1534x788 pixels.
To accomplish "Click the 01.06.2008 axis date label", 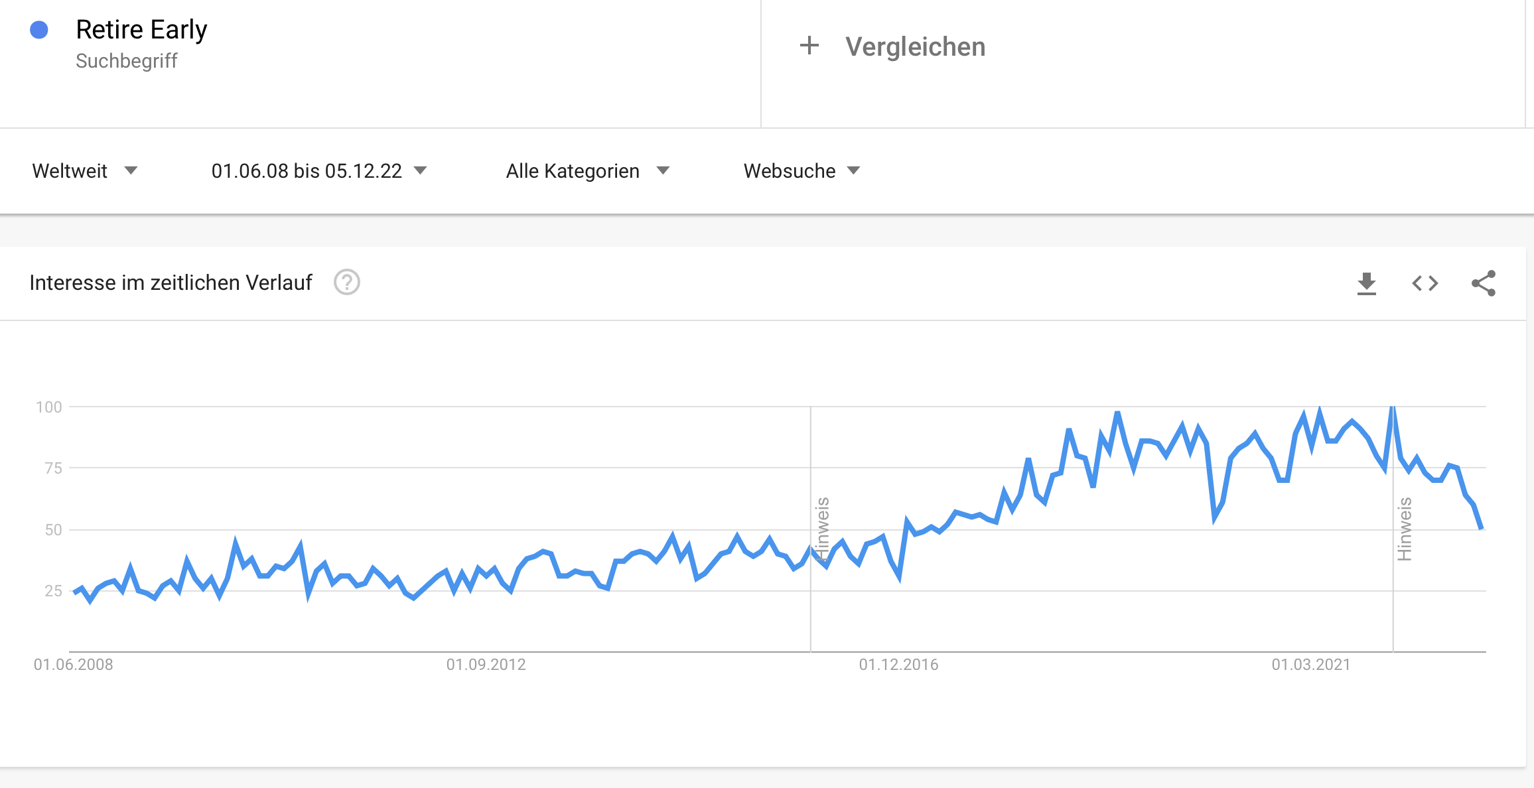I will click(x=74, y=665).
